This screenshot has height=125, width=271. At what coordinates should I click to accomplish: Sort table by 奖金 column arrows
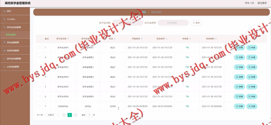tap(115, 39)
